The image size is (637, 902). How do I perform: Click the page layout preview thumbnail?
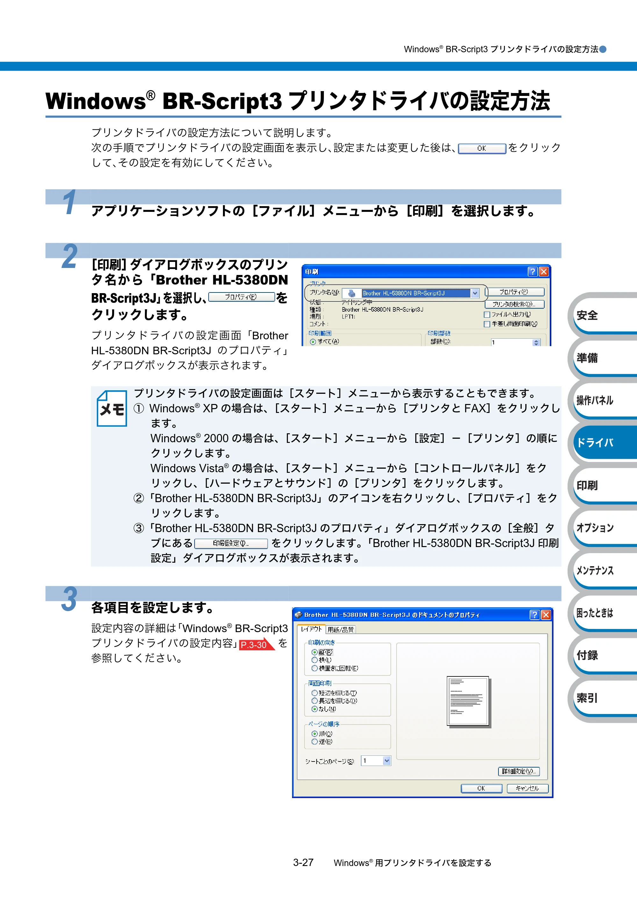click(469, 702)
